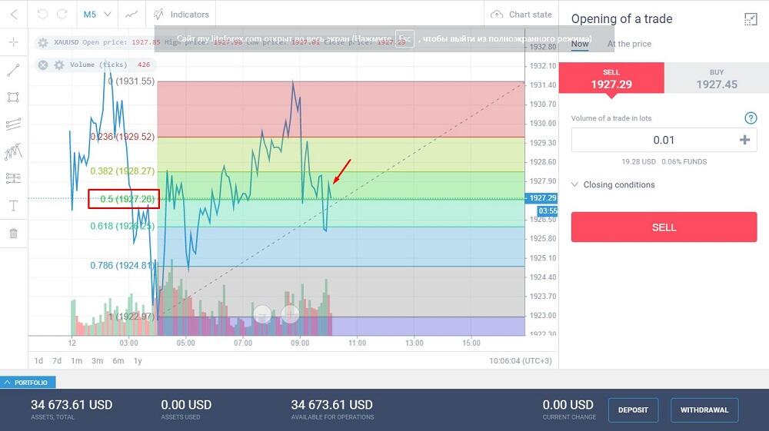This screenshot has height=431, width=769.
Task: Switch to the At the price tab
Action: [629, 44]
